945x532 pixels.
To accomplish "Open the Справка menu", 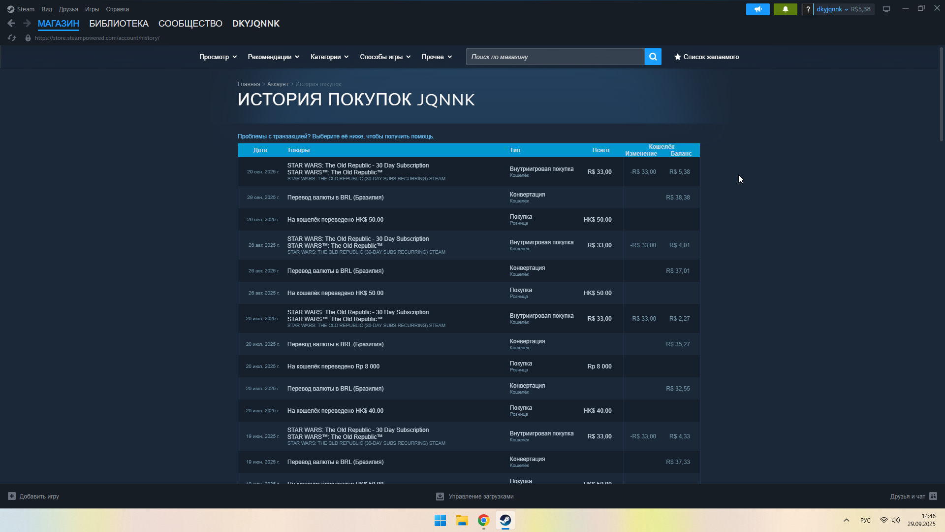I will pos(118,9).
